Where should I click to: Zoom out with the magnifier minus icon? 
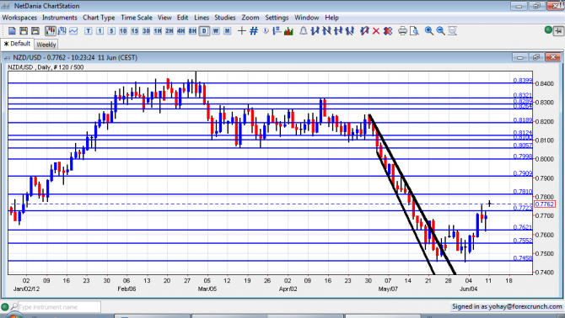click(440, 31)
